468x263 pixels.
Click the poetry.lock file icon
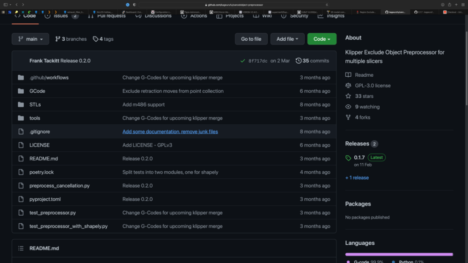coord(21,172)
